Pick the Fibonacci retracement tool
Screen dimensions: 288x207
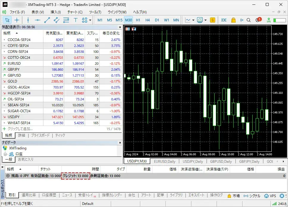66,20
